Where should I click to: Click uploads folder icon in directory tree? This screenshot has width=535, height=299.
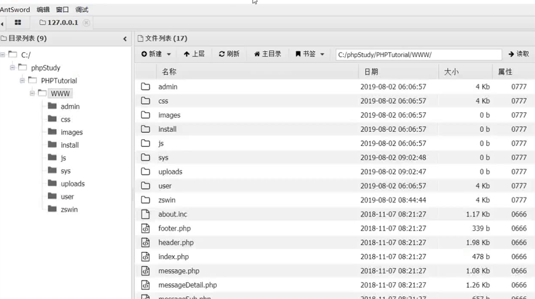52,183
